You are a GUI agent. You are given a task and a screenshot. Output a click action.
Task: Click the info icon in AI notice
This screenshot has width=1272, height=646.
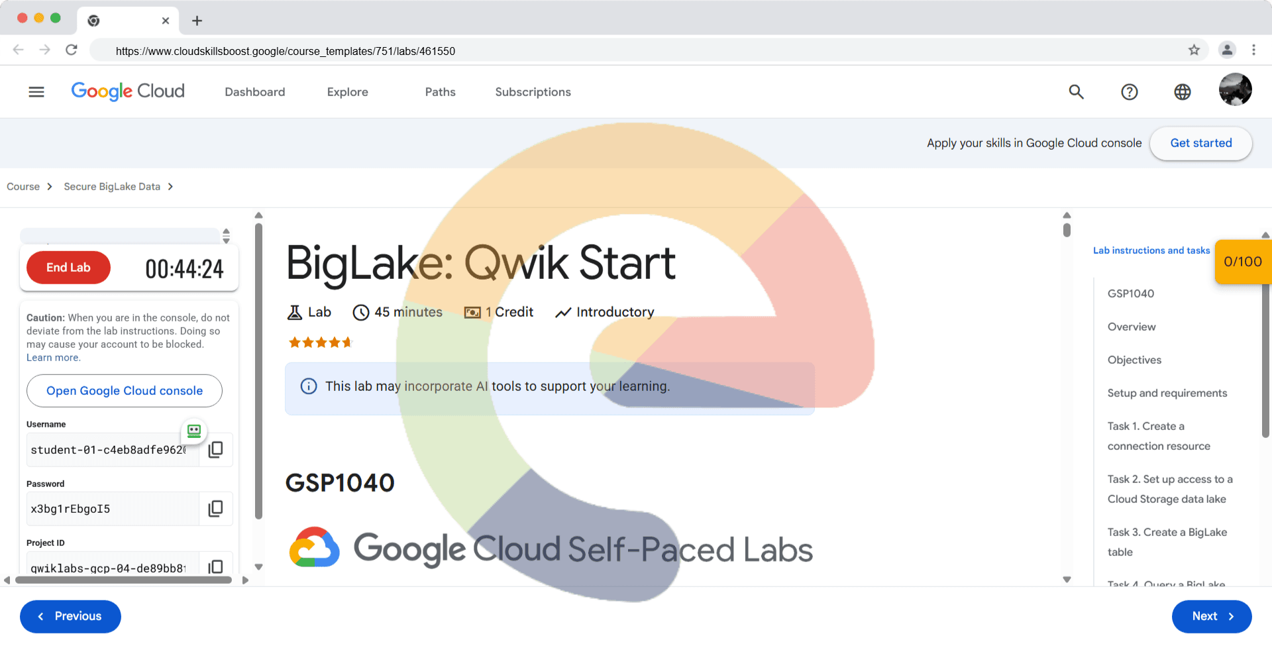[309, 386]
